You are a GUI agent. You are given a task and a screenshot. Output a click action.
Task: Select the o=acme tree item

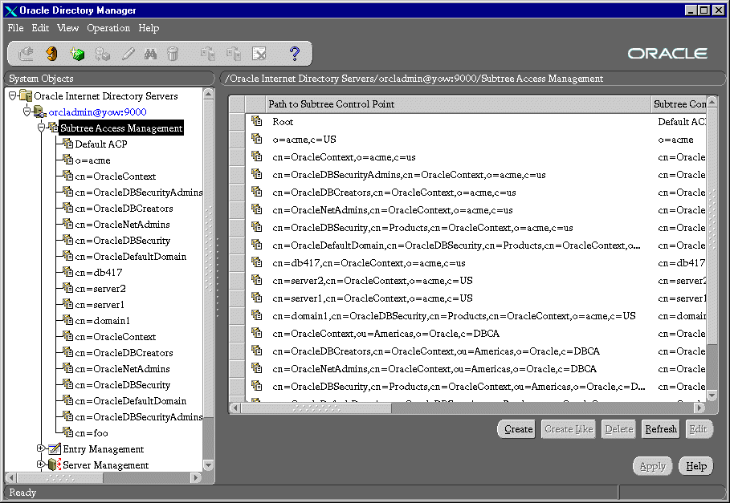(92, 160)
